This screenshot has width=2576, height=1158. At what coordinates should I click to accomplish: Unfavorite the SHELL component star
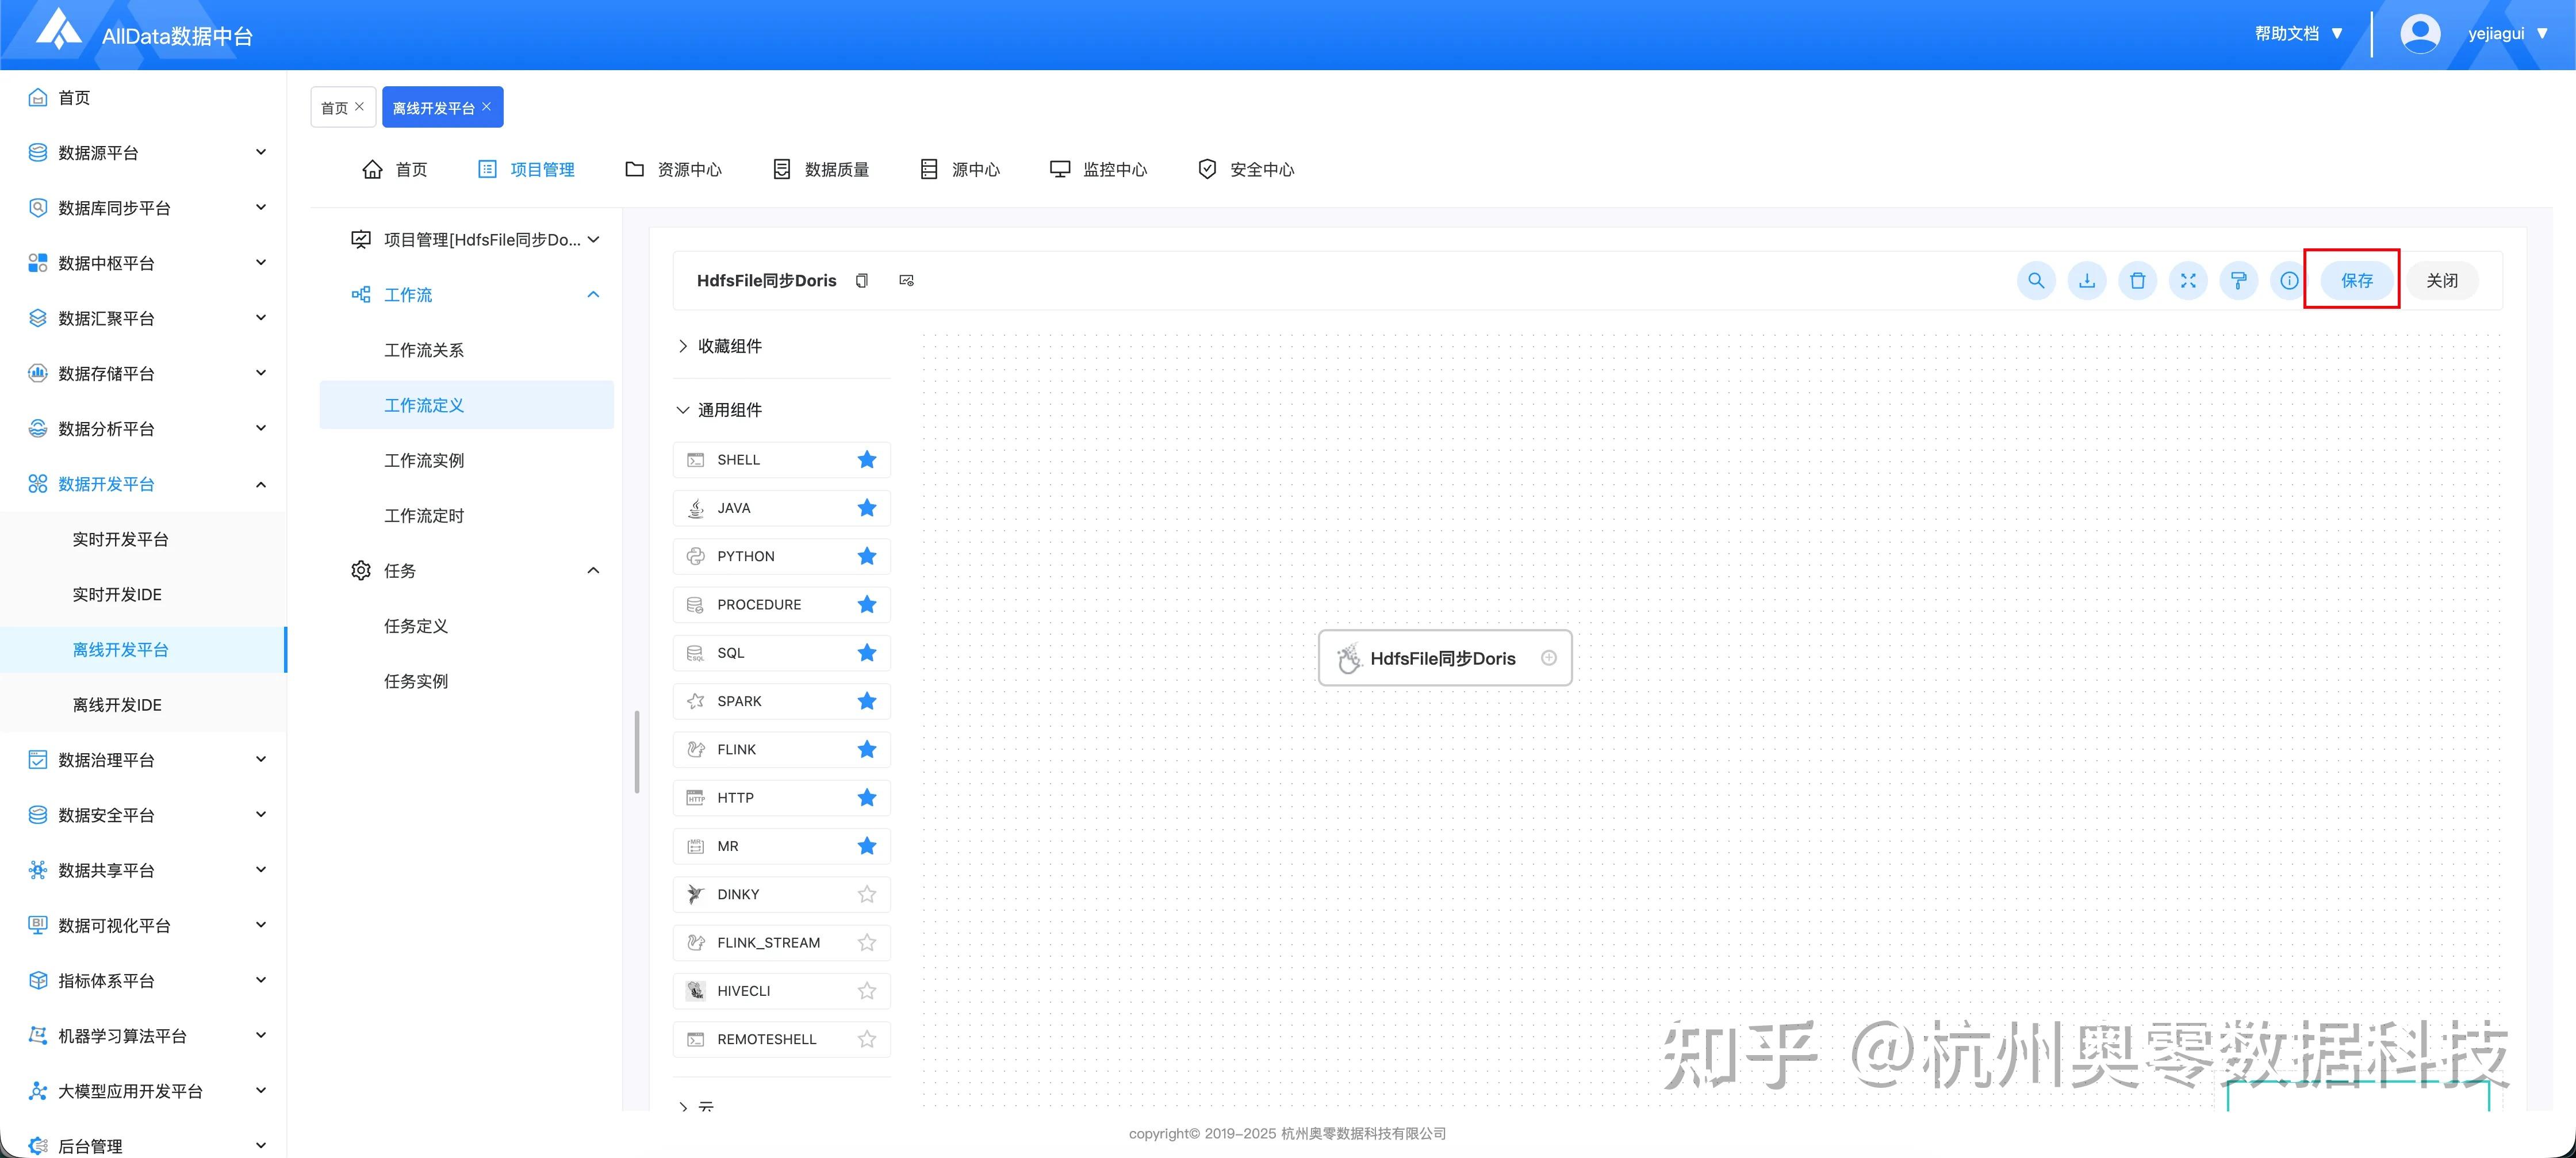coord(866,460)
